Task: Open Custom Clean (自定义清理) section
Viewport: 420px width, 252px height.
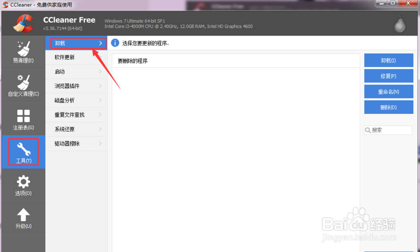Action: pyautogui.click(x=23, y=86)
